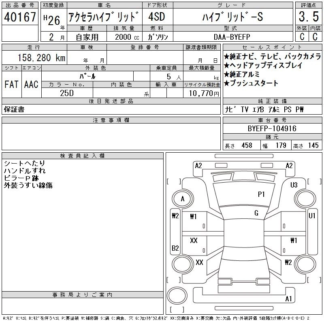Click the U3 damage mark on car diagram
Screen dimensions: 324x324
[294, 185]
